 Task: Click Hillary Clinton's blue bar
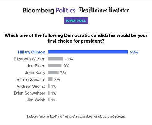coord(88,52)
